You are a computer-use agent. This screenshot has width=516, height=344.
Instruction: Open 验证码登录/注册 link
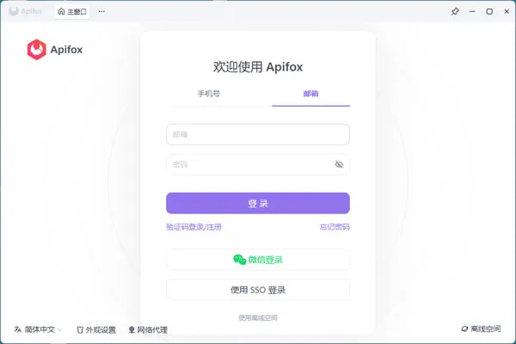tap(193, 227)
